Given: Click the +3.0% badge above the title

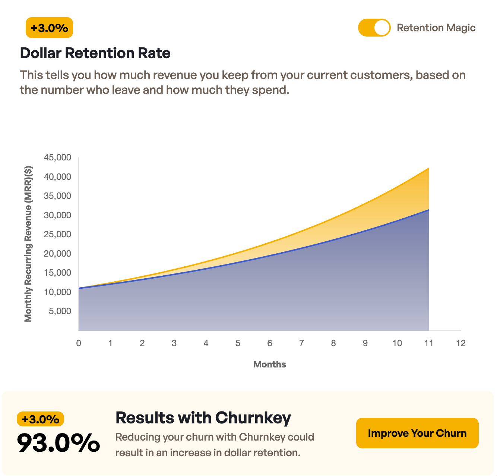Looking at the screenshot, I should coord(49,28).
